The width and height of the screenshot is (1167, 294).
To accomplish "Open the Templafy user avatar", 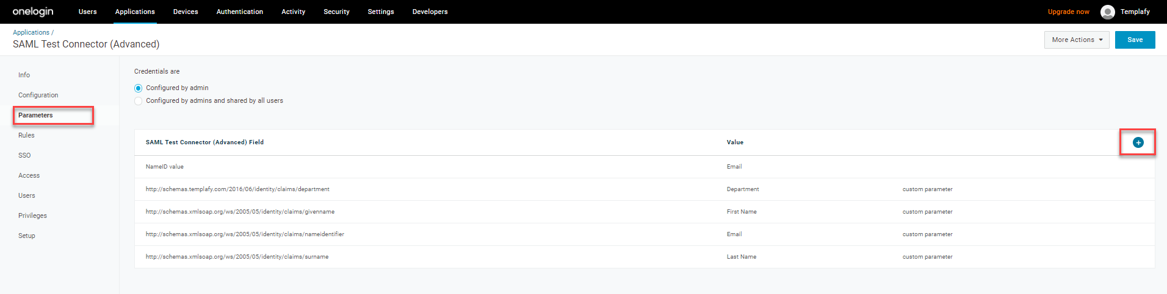I will click(x=1107, y=12).
